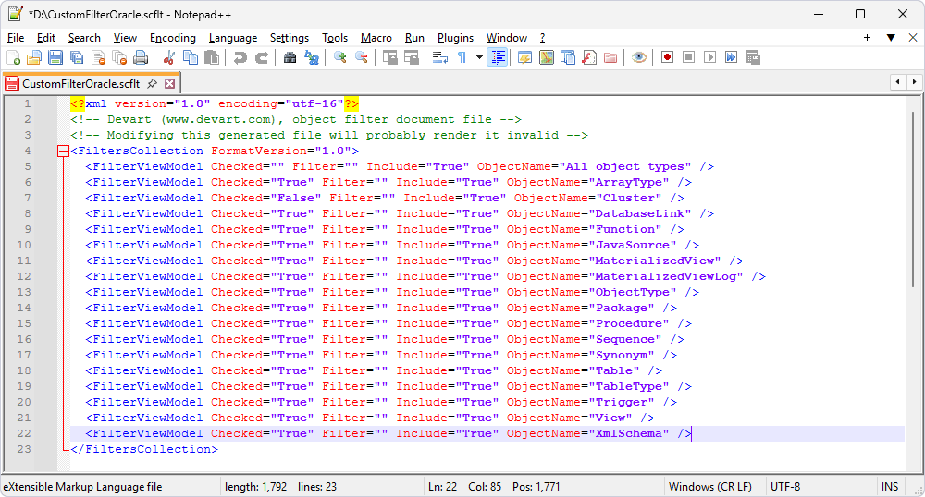Click "Ln: 22" in status bar
925x497 pixels.
point(442,487)
